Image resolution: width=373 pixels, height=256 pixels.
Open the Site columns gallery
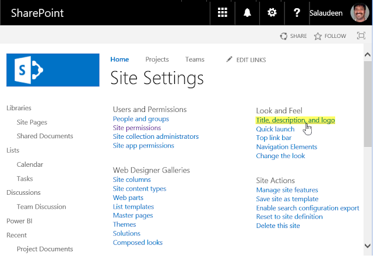132,180
